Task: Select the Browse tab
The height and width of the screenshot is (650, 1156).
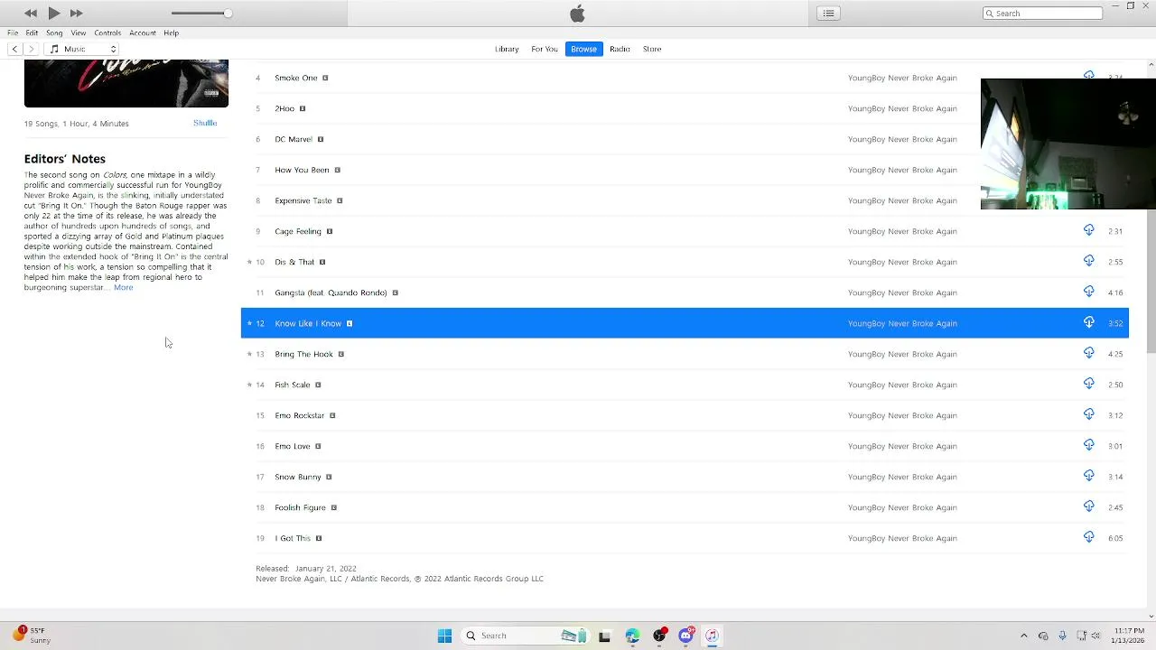Action: (x=583, y=49)
